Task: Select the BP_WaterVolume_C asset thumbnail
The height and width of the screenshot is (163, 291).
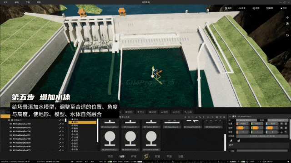Action: (x=130, y=140)
